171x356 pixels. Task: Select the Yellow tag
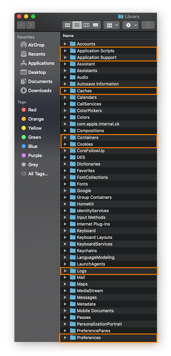pos(32,128)
